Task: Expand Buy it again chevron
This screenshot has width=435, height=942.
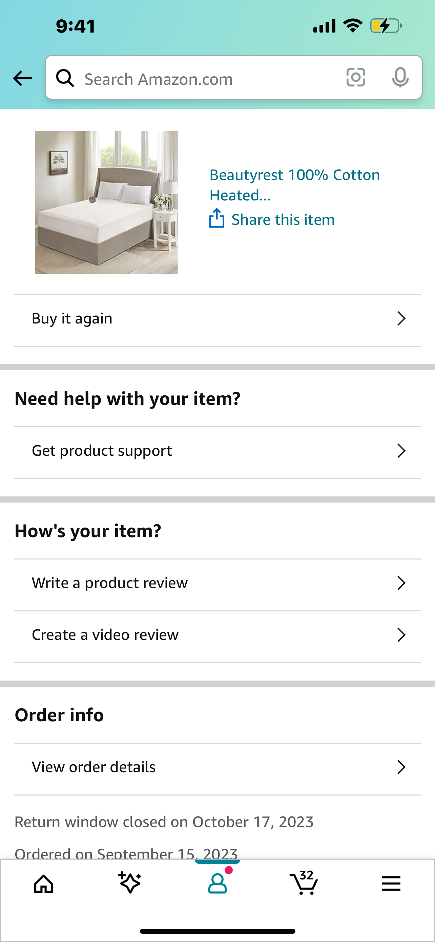Action: (x=401, y=318)
